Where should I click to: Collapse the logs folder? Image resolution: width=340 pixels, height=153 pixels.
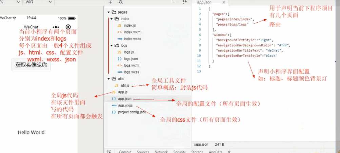pyautogui.click(x=112, y=46)
